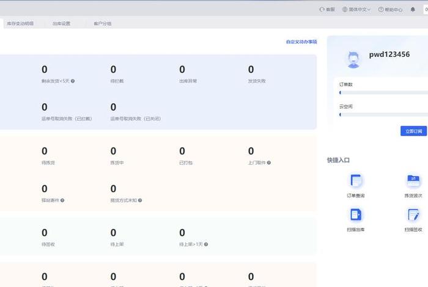This screenshot has width=428, height=287.
Task: Open the 自定义待办事项 link
Action: pyautogui.click(x=301, y=42)
